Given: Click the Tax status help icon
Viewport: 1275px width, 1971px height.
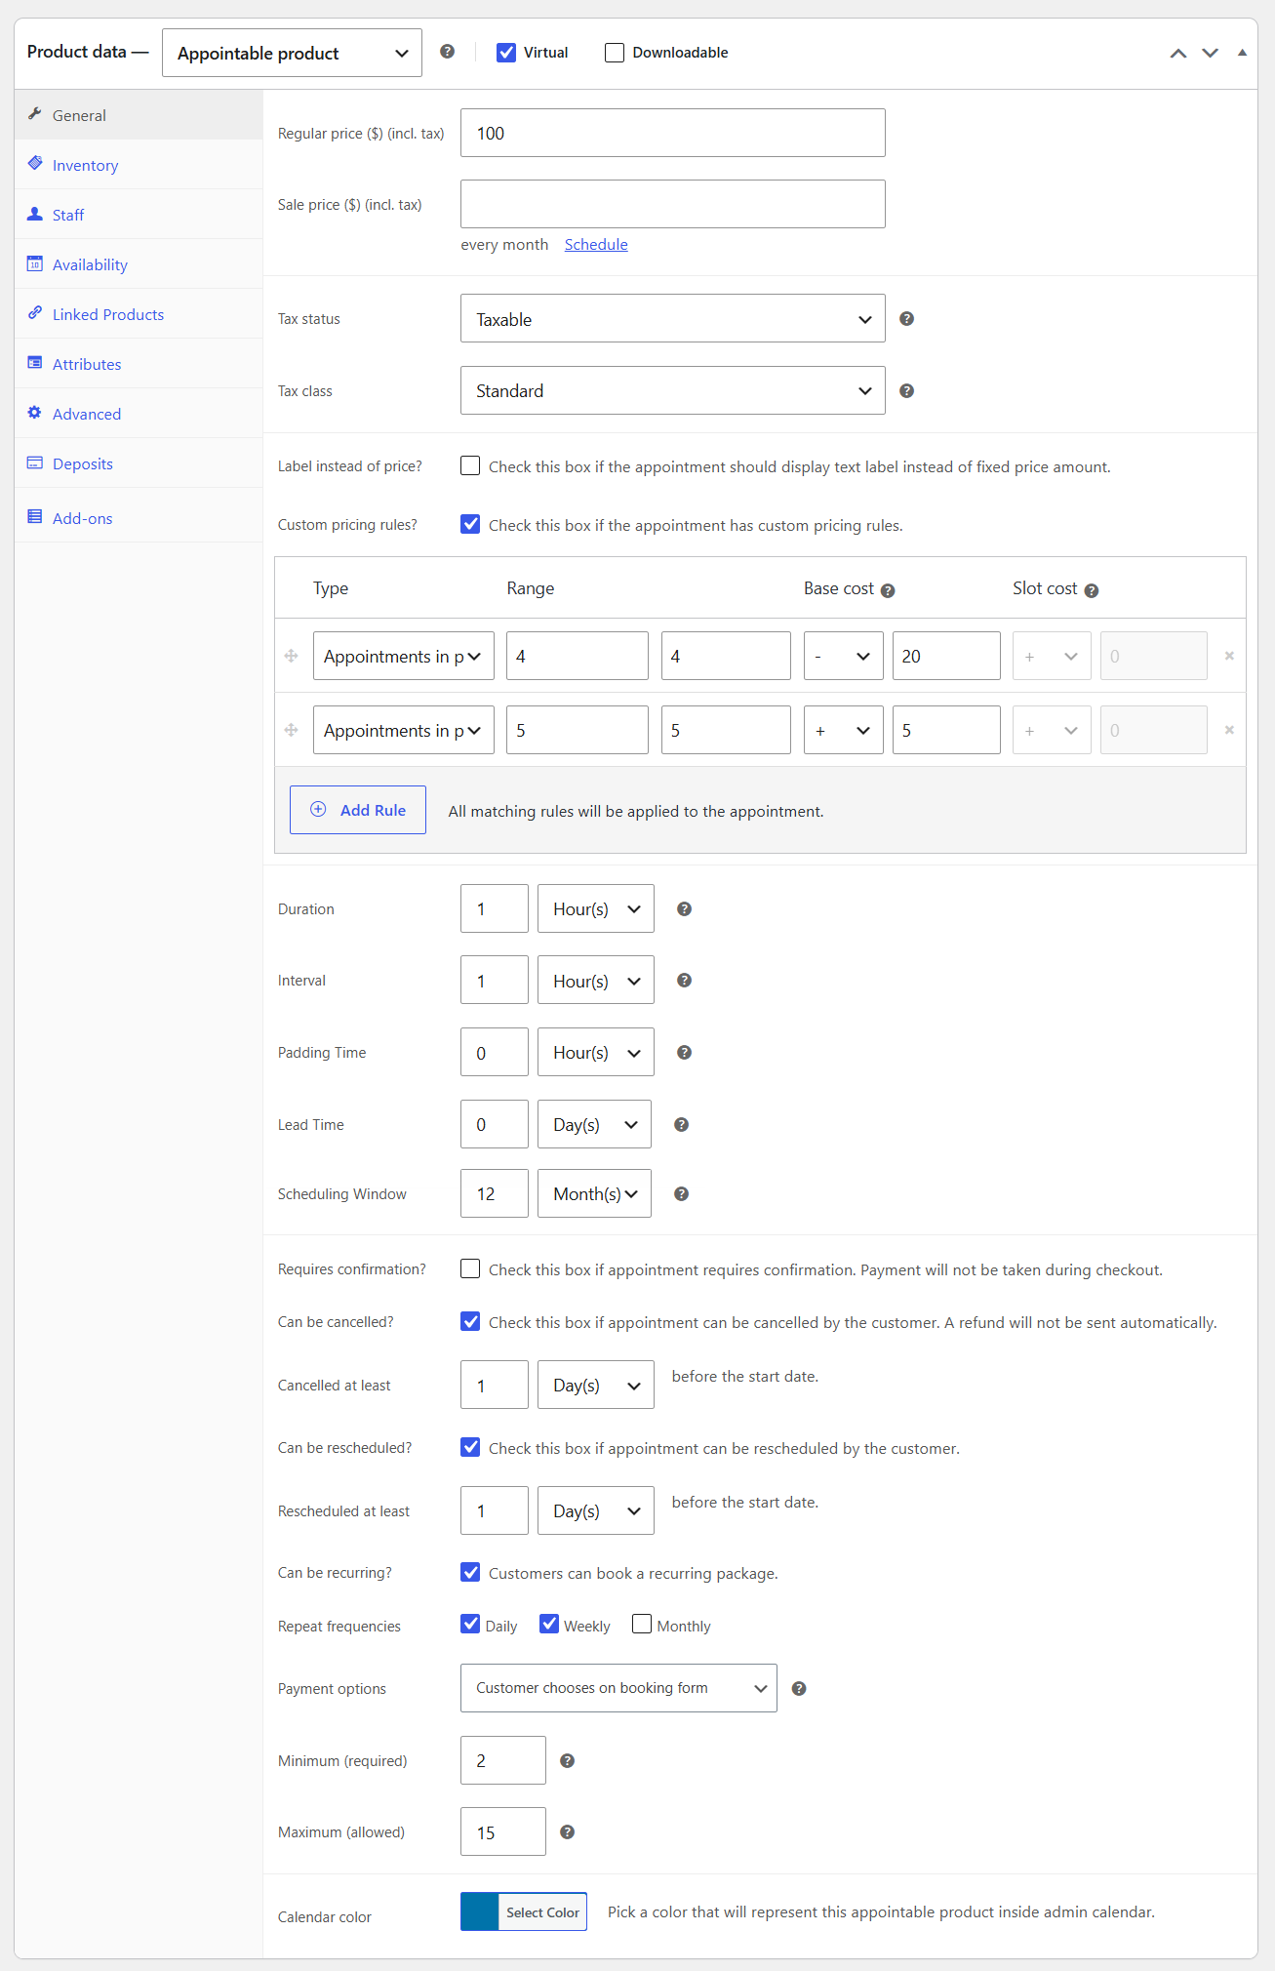Looking at the screenshot, I should pos(906,318).
